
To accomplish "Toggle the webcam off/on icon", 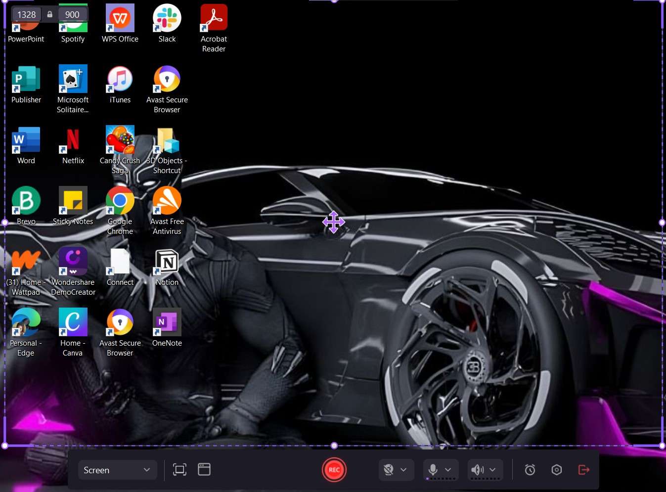I will coord(389,470).
